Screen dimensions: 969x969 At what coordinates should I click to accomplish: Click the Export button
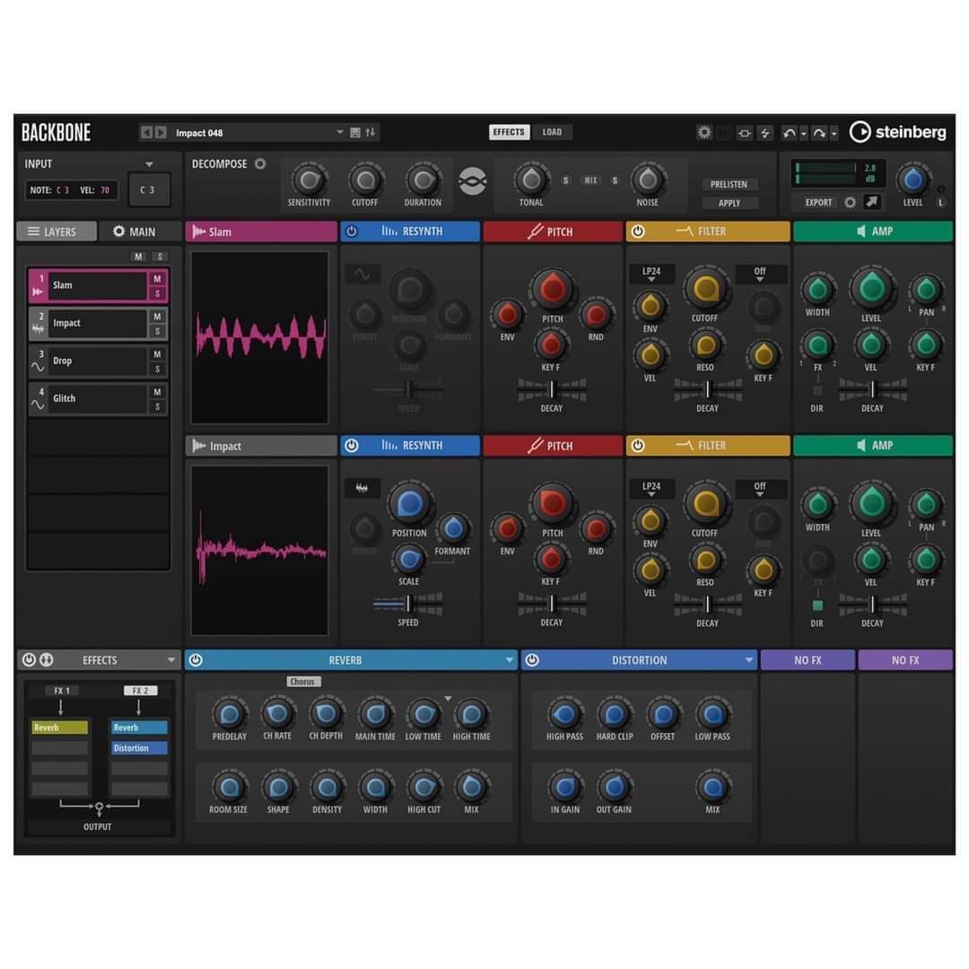818,202
